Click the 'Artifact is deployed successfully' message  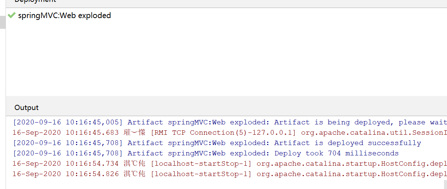click(x=347, y=143)
